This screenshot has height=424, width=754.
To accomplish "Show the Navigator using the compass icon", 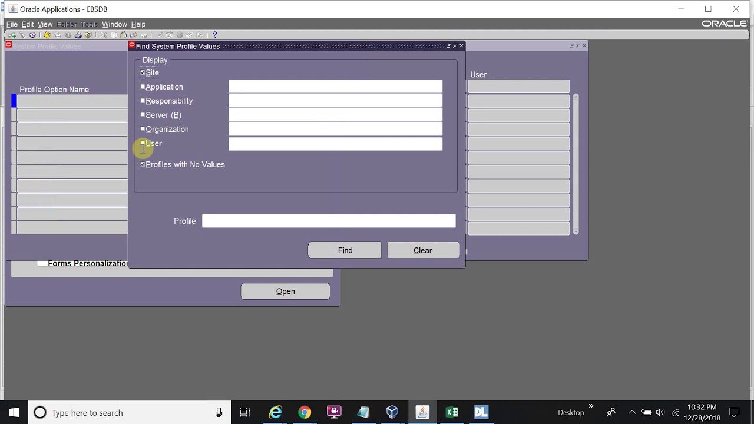I will pos(32,35).
